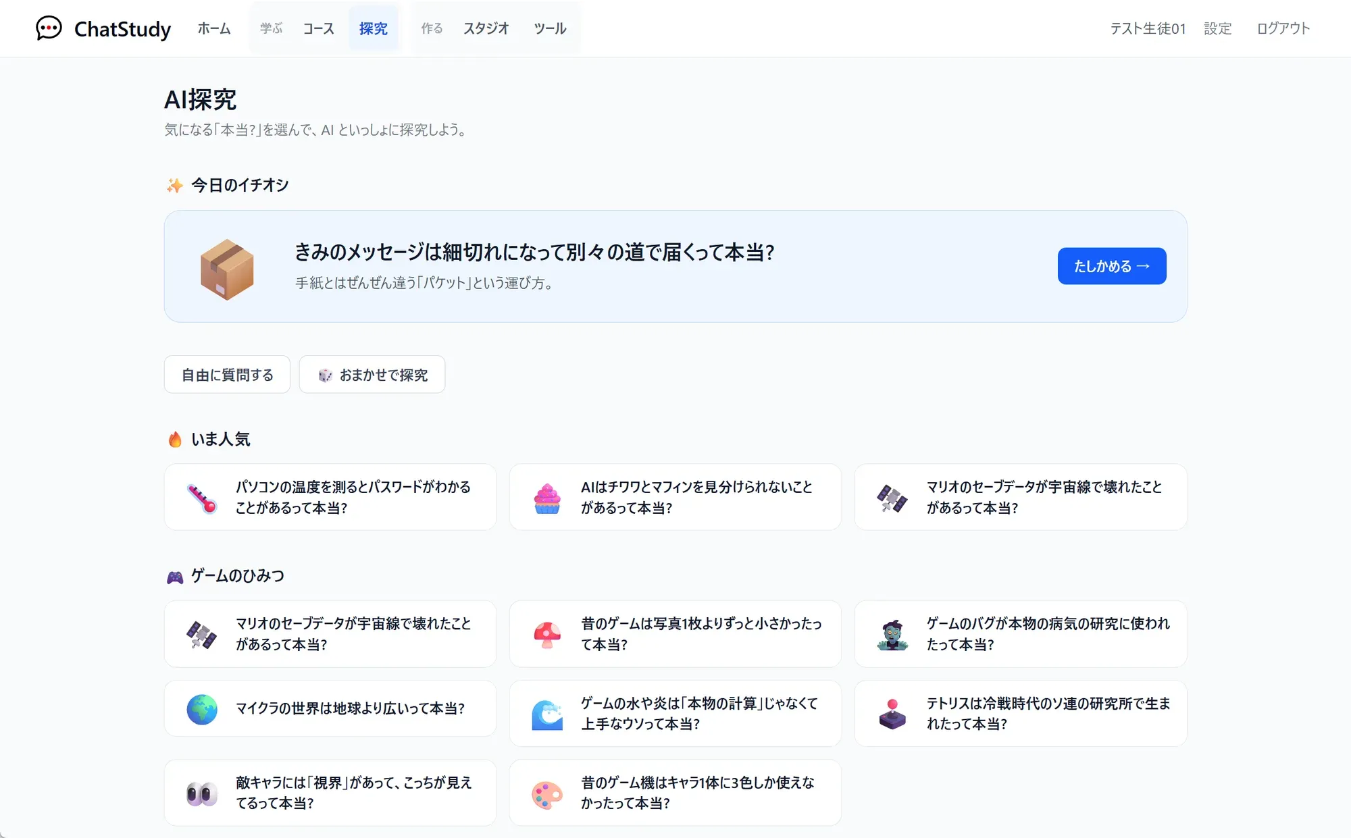This screenshot has height=838, width=1351.
Task: Click the dice icon on おまかせで探究
Action: click(325, 375)
